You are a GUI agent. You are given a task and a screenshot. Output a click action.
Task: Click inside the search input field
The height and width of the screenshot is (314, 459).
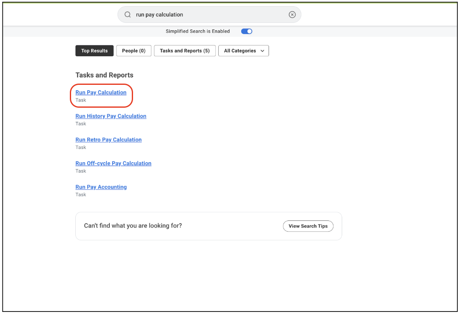click(x=209, y=15)
